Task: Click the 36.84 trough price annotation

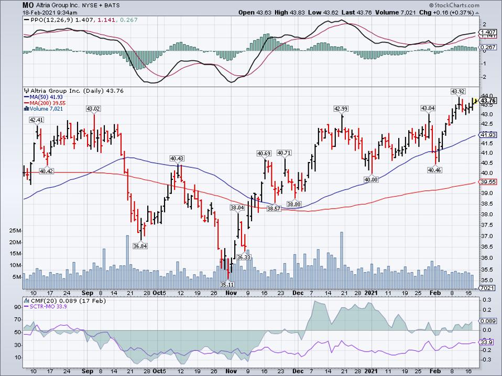Action: [x=140, y=245]
